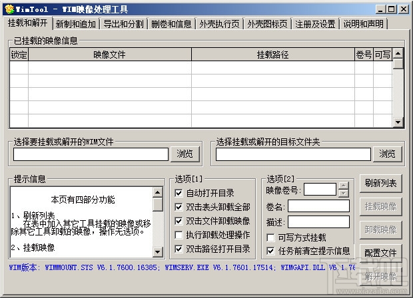Focus the 描述 input field

tap(318, 222)
